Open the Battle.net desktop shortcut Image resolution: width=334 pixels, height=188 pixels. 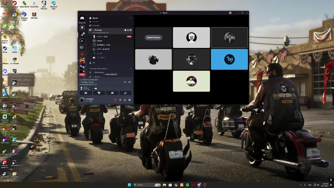click(x=5, y=95)
